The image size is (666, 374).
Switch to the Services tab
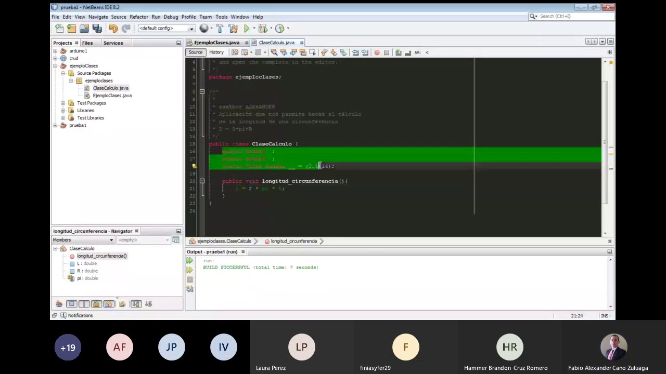click(x=113, y=43)
